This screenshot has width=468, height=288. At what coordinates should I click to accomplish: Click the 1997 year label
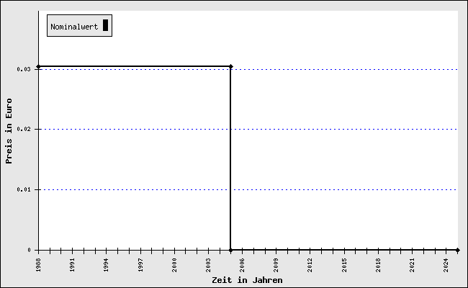tap(140, 265)
